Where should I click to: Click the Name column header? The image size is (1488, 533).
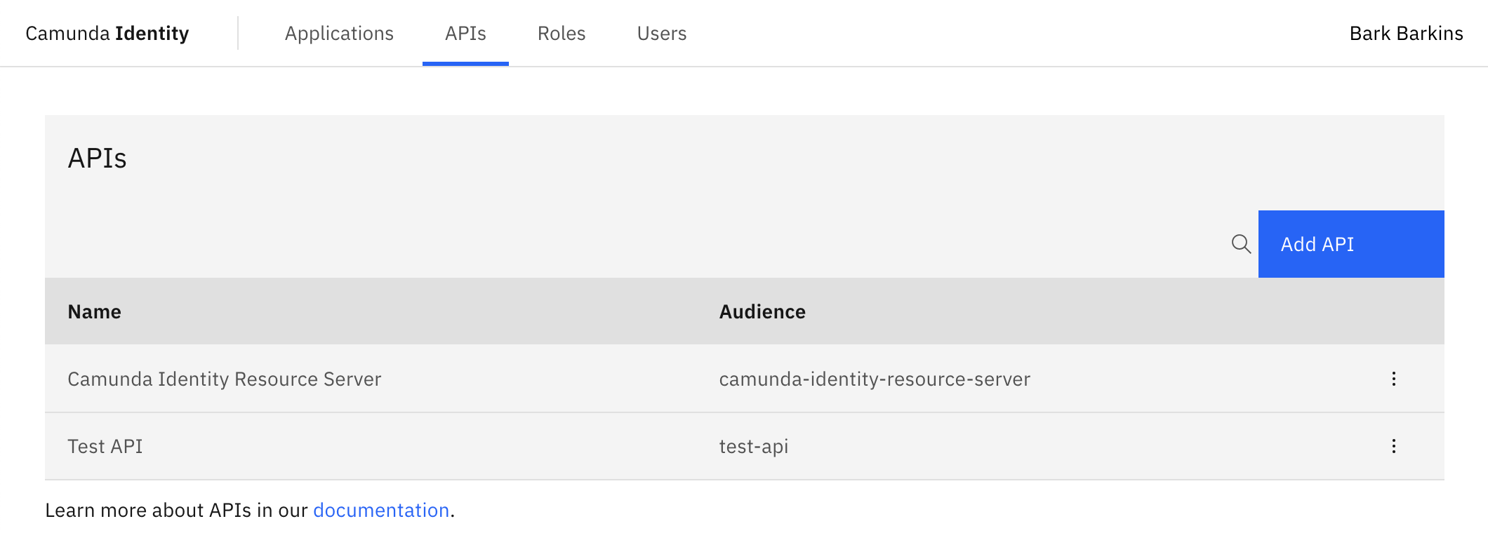pyautogui.click(x=95, y=311)
